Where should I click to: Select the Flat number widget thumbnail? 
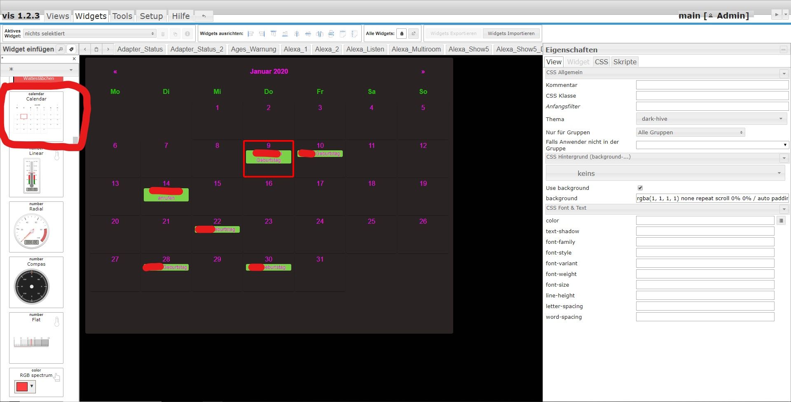[x=36, y=338]
